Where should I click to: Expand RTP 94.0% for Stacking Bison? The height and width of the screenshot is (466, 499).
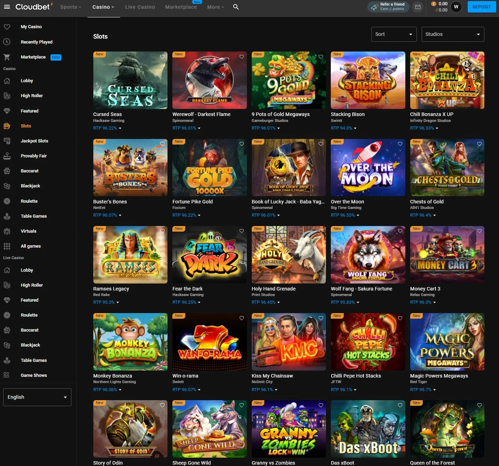344,128
